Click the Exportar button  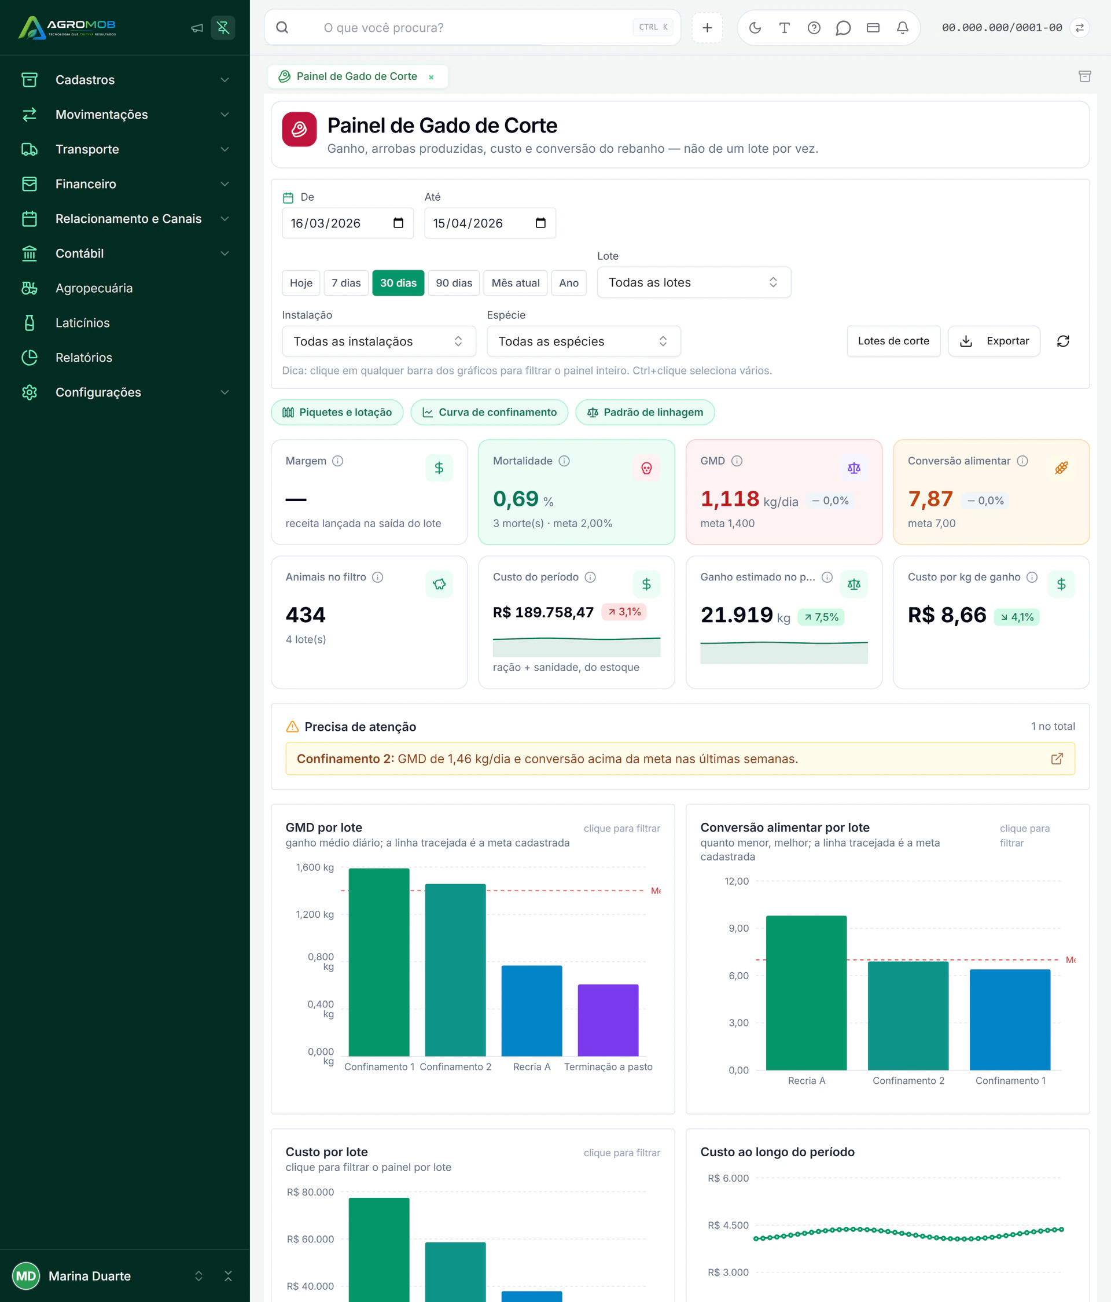point(994,341)
